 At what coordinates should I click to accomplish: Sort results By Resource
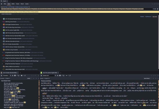tap(148, 17)
